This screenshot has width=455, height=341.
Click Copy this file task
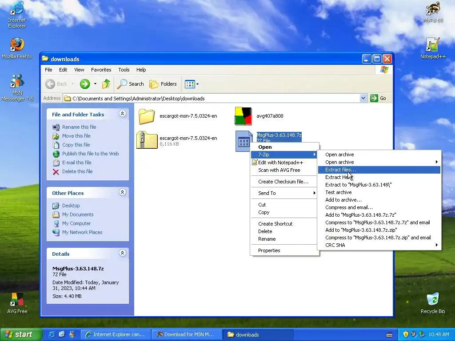76,145
